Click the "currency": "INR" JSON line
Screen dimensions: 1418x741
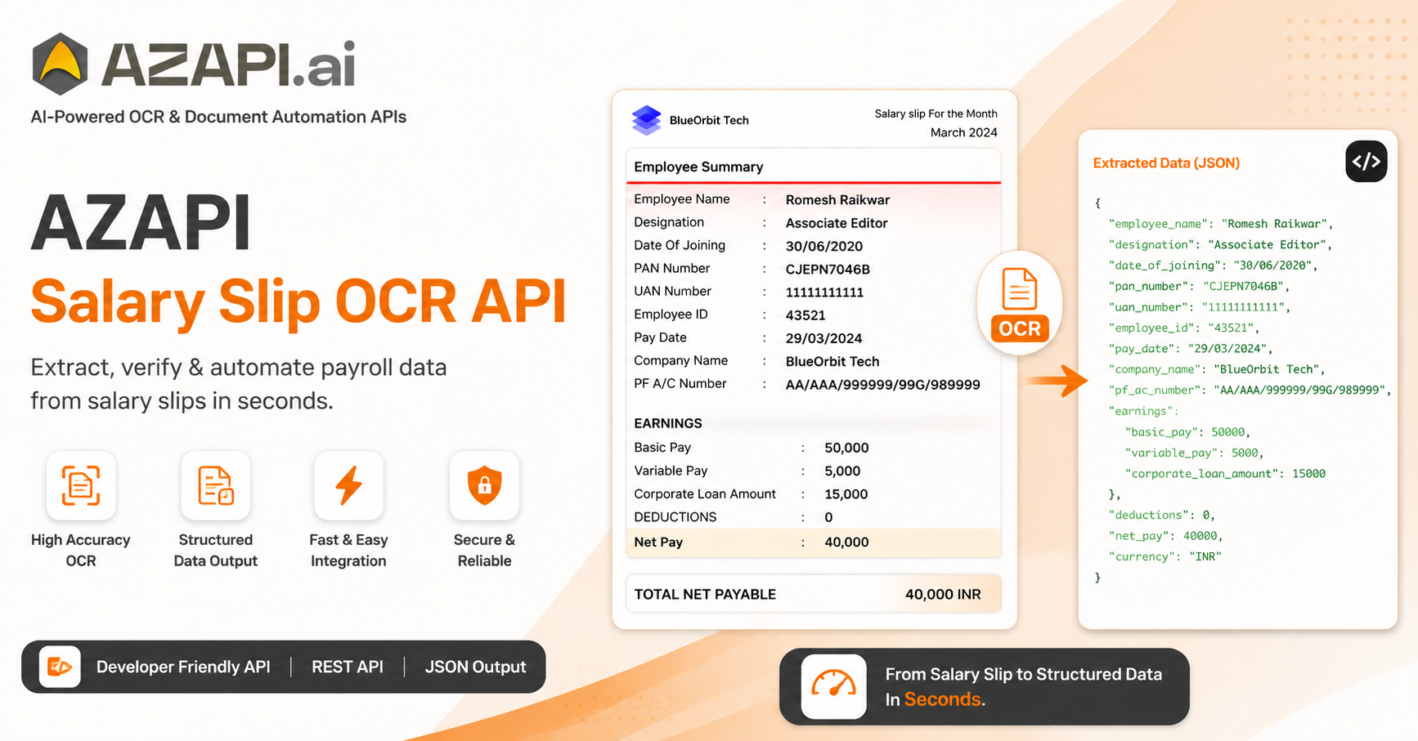coord(1164,556)
